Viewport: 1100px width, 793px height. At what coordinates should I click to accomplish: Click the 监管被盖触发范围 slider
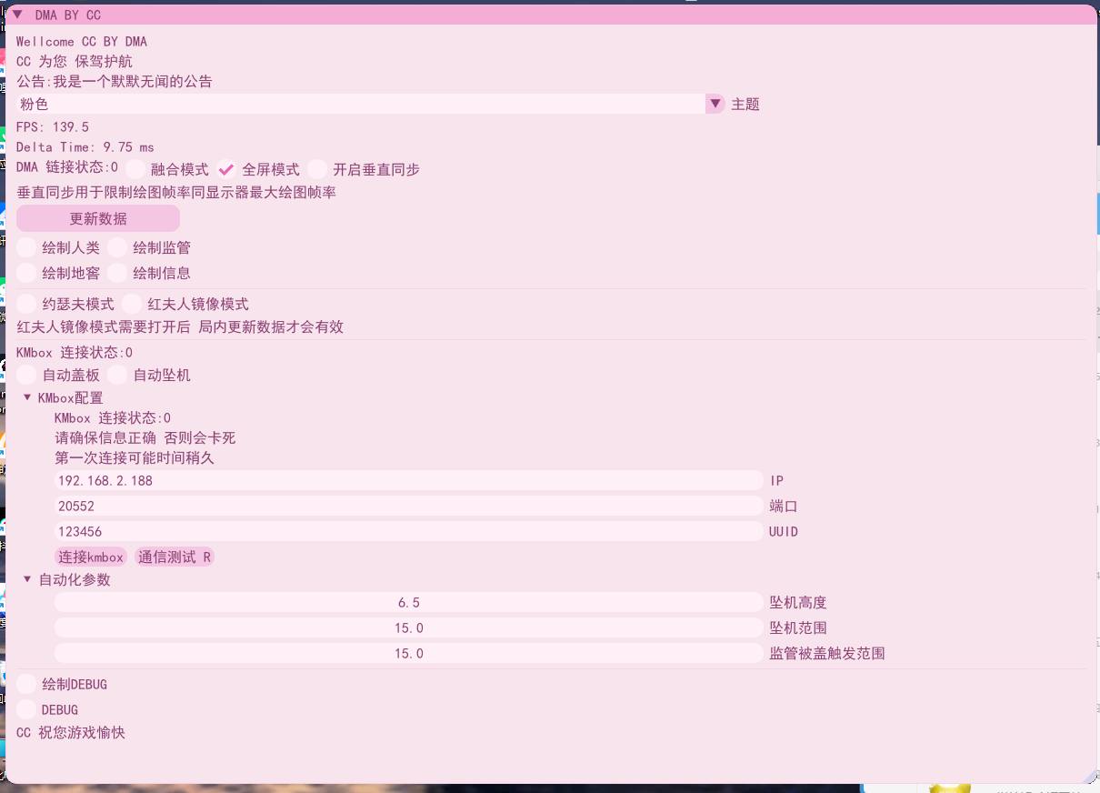point(408,654)
